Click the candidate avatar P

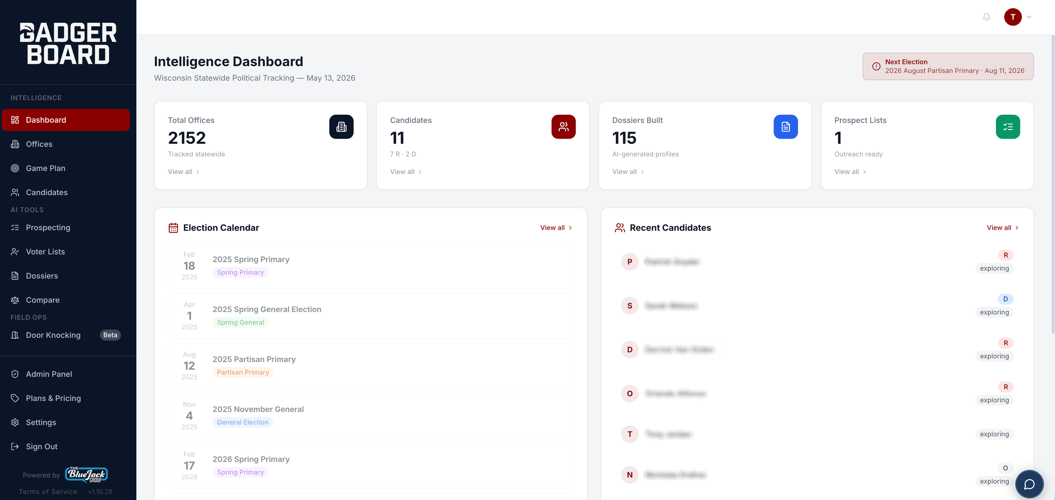click(630, 262)
